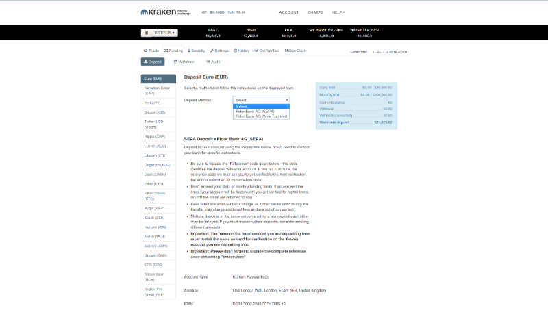
Task: Select Kraken Fee Credit (FEE) item
Action: point(158,292)
